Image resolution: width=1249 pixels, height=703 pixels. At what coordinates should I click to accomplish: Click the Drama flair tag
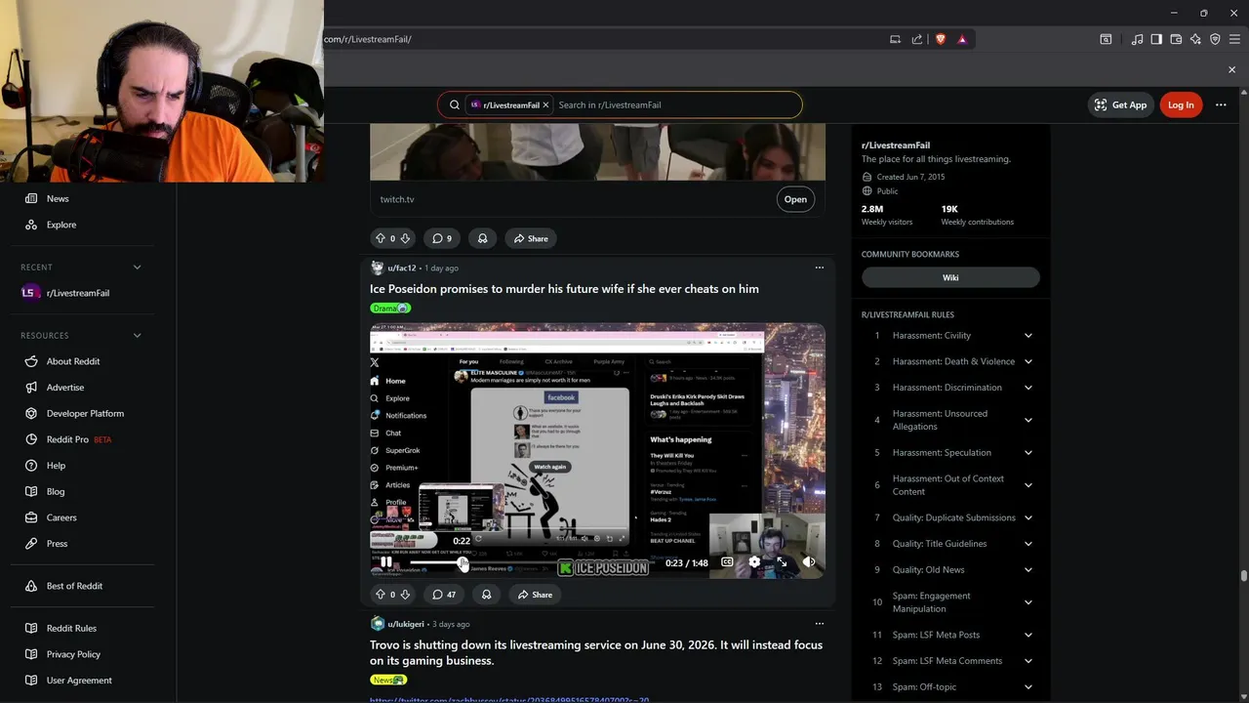coord(390,309)
